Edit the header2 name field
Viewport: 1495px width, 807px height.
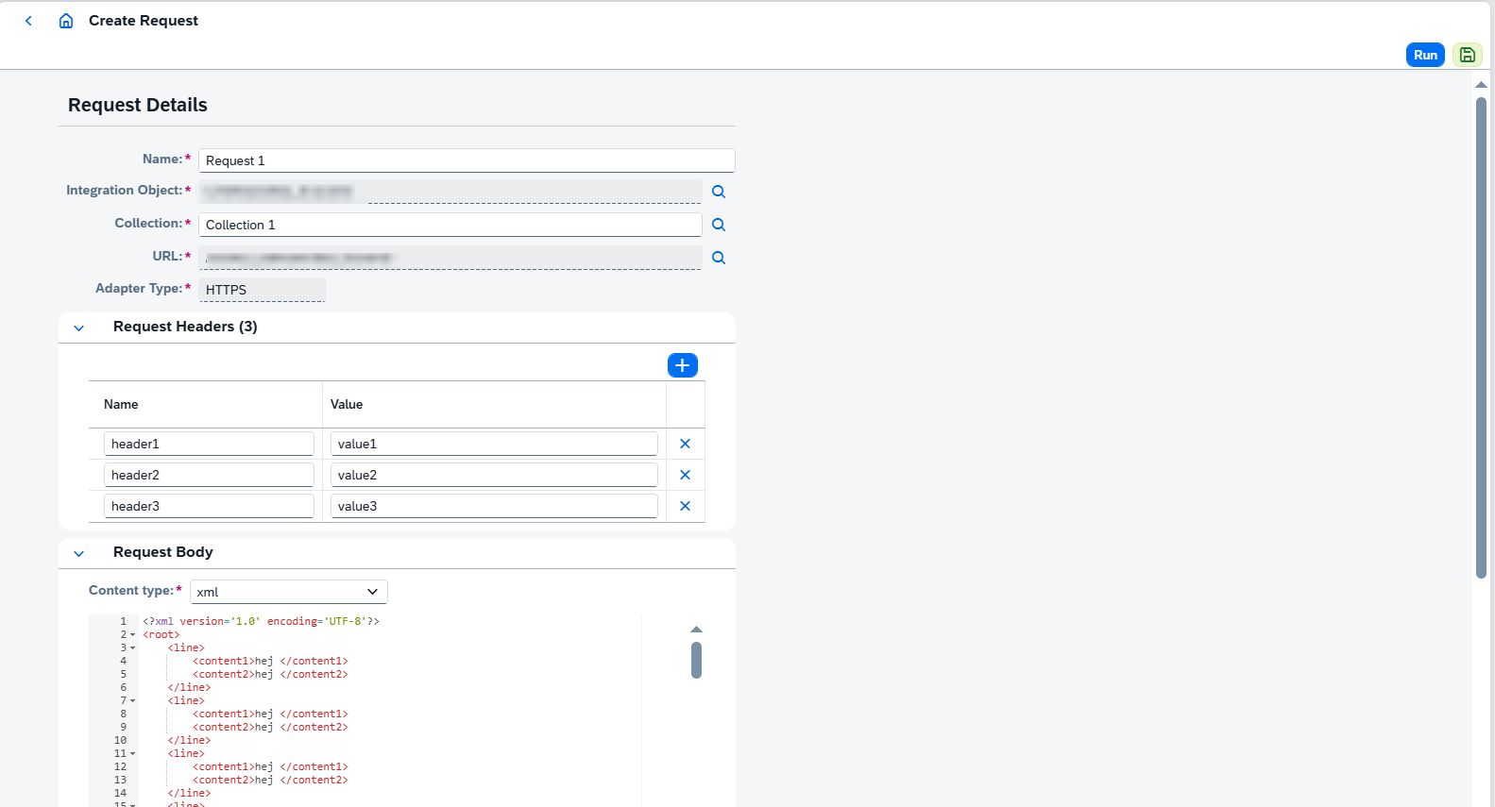pos(209,475)
